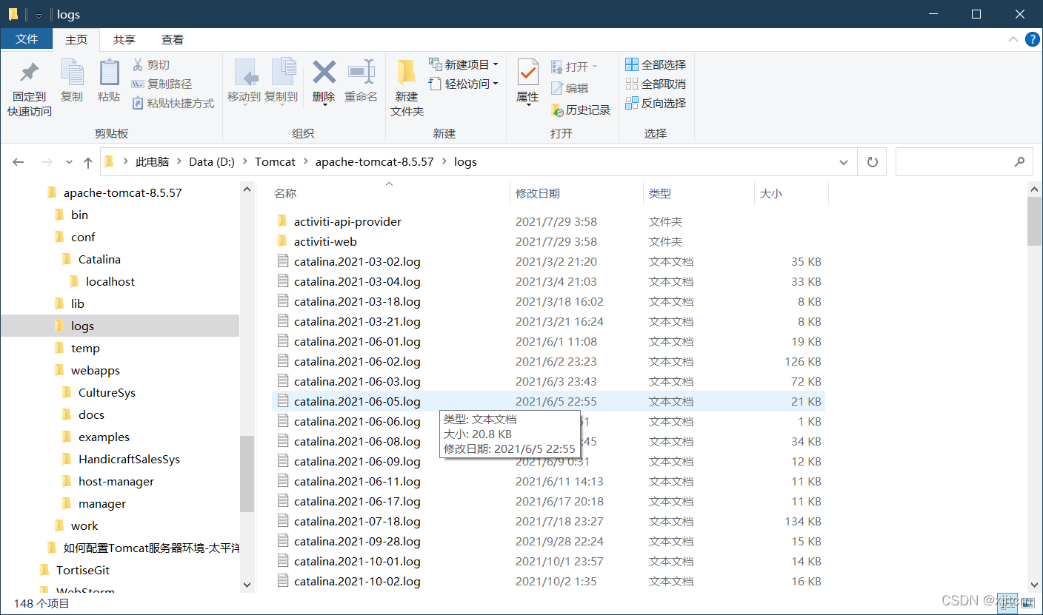The width and height of the screenshot is (1043, 615).
Task: Refresh the current folder view
Action: (x=872, y=162)
